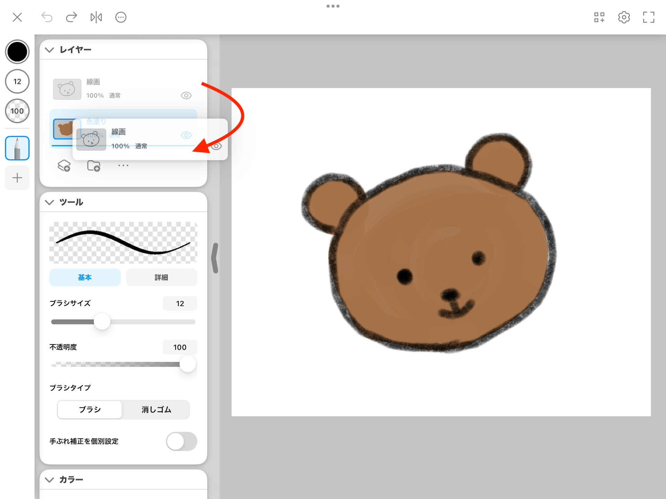
Task: Open settings gear at top right
Action: [624, 17]
